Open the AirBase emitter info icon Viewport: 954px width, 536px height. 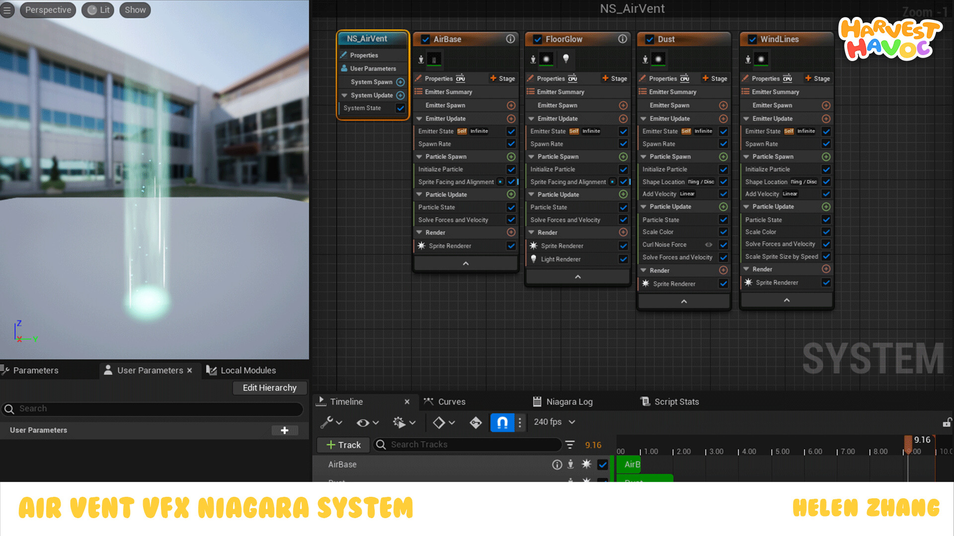pos(510,39)
